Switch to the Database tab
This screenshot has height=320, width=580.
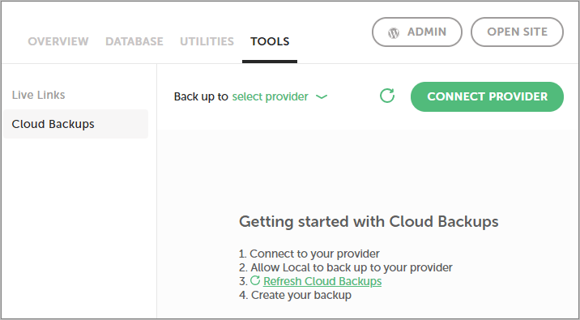134,41
